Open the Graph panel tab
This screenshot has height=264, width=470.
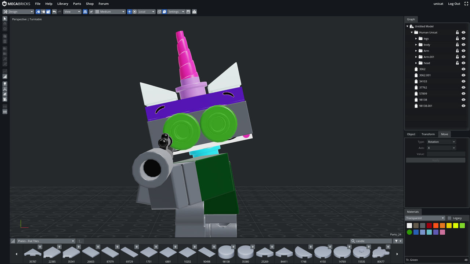[411, 19]
